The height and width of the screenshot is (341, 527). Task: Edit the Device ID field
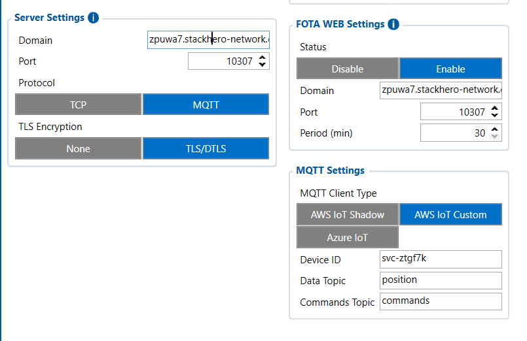pyautogui.click(x=440, y=259)
